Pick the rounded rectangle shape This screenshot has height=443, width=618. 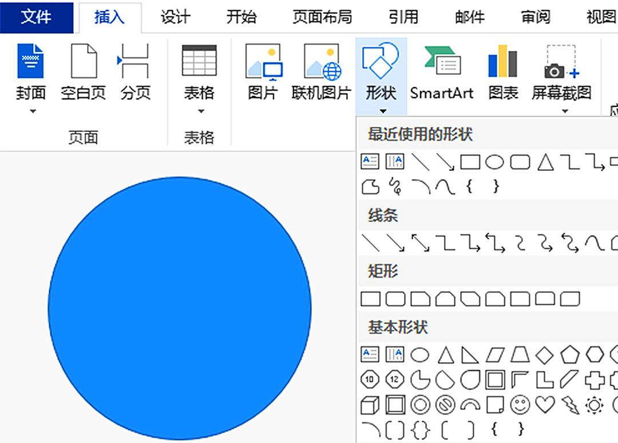pyautogui.click(x=521, y=162)
